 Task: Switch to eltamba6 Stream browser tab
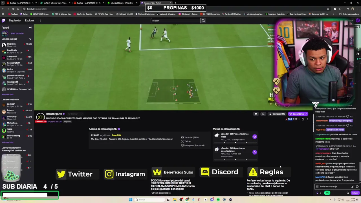click(x=122, y=3)
